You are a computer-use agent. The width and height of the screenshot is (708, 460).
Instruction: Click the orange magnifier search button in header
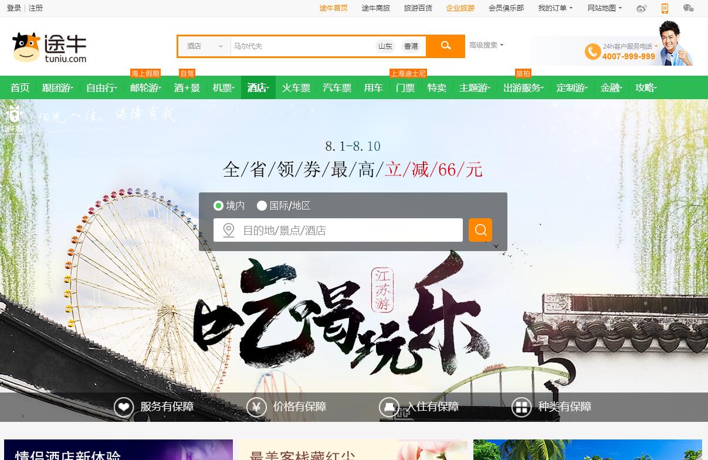coord(446,46)
